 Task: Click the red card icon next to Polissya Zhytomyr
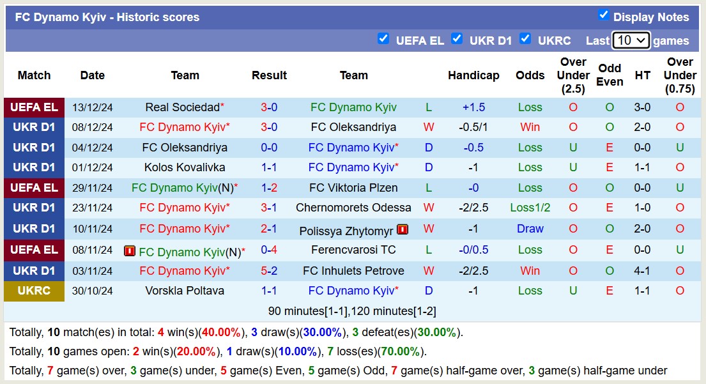tap(403, 229)
